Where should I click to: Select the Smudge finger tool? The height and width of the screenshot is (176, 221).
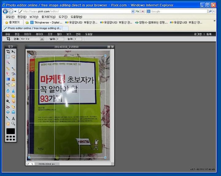point(8,96)
